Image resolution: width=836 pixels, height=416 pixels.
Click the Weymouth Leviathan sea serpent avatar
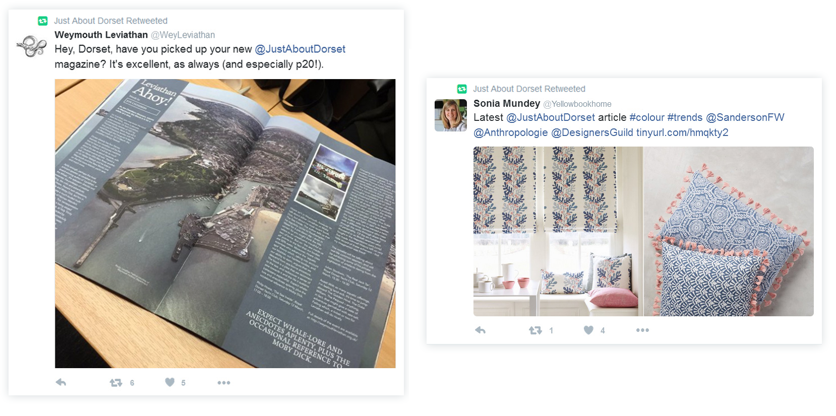[x=31, y=46]
